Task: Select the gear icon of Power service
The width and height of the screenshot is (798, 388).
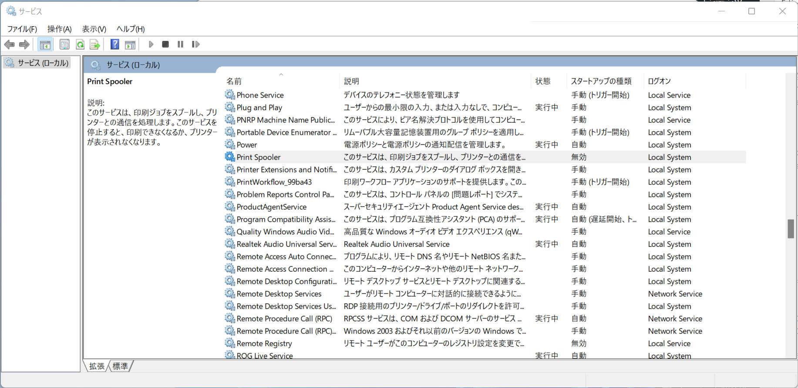Action: point(230,144)
